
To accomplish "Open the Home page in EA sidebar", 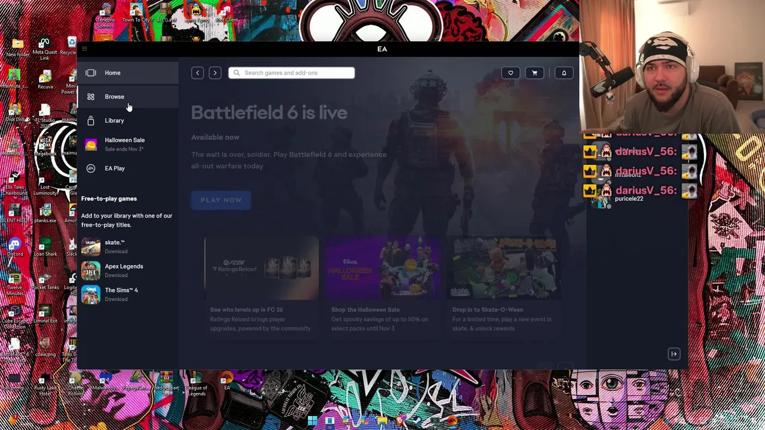I will (x=127, y=73).
